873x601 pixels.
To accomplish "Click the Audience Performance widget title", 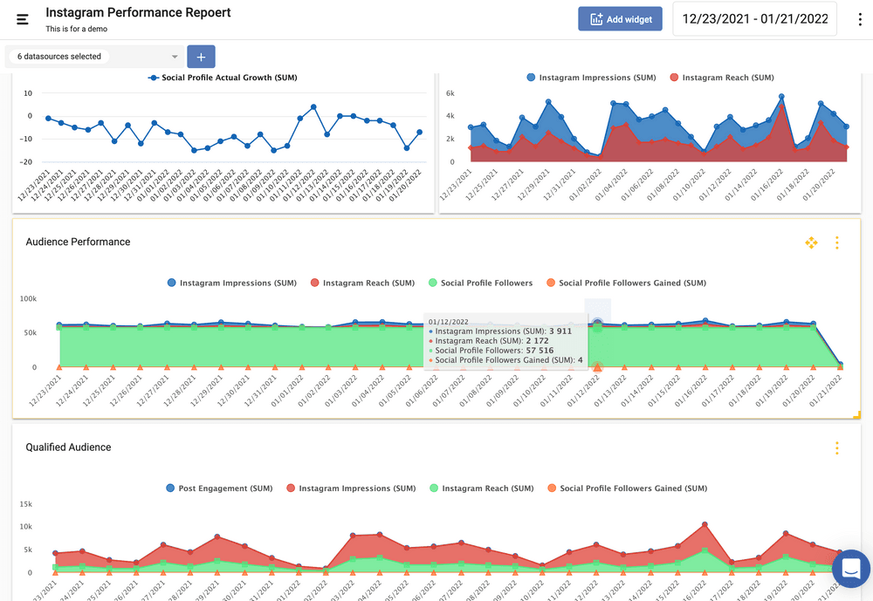I will click(78, 242).
